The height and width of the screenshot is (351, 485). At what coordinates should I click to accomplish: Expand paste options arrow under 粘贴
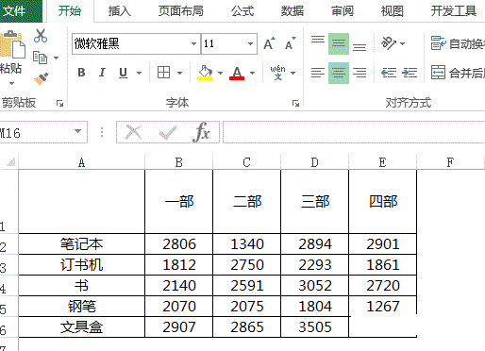pos(11,84)
